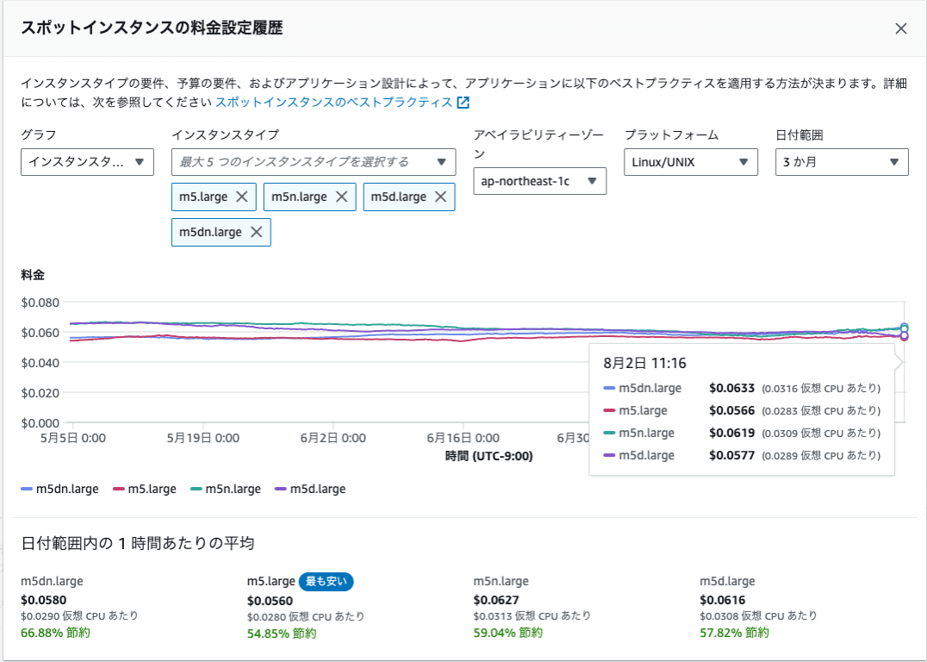The image size is (927, 662).
Task: Open the 3 か月 date range dropdown
Action: (842, 162)
